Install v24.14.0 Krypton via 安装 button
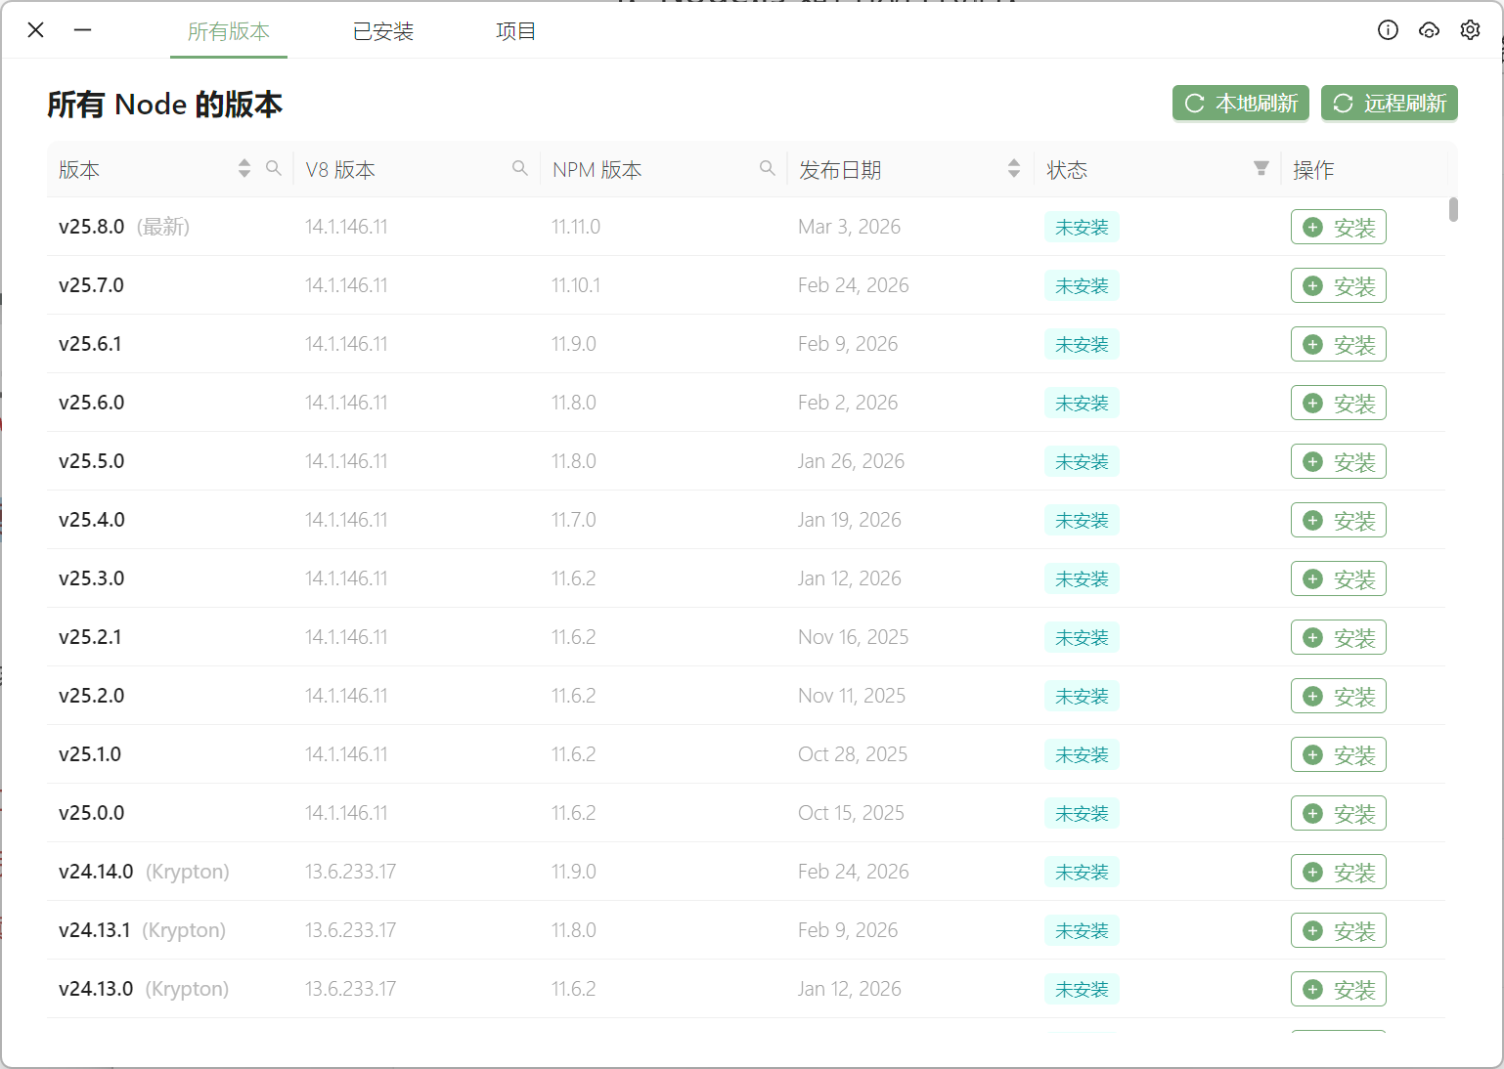Screen dimensions: 1504x1069 [x=1339, y=872]
